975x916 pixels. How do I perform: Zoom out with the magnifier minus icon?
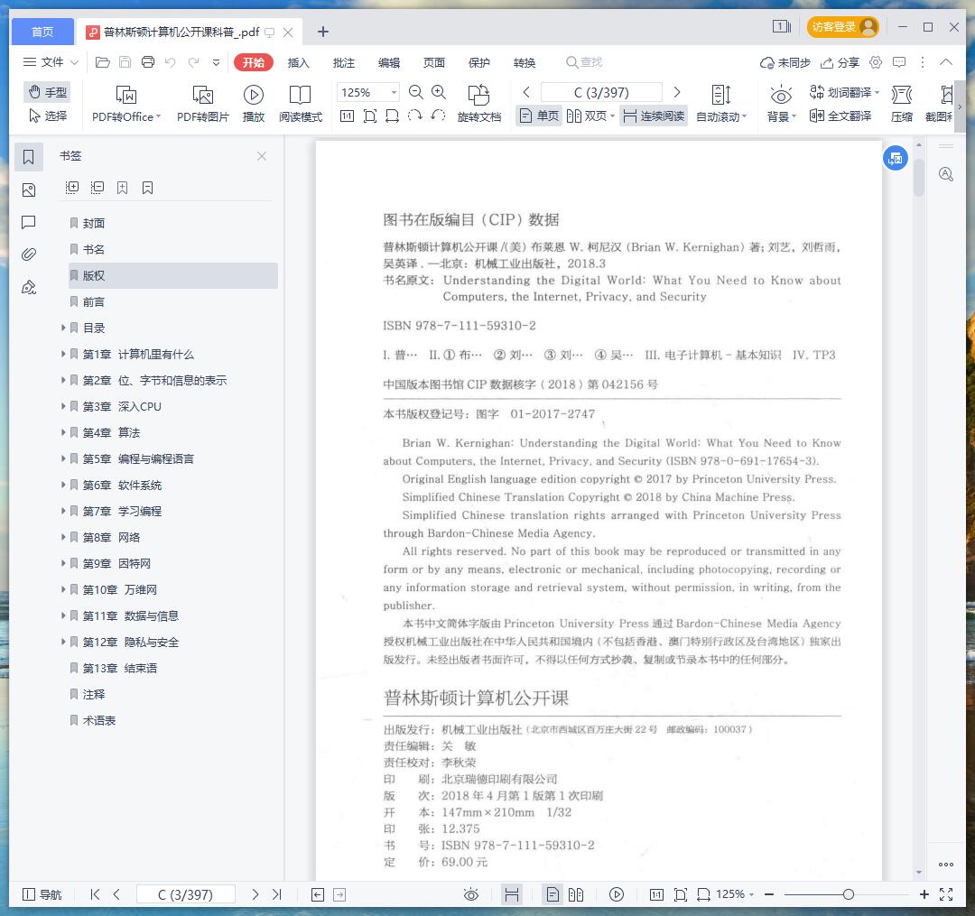[x=416, y=93]
